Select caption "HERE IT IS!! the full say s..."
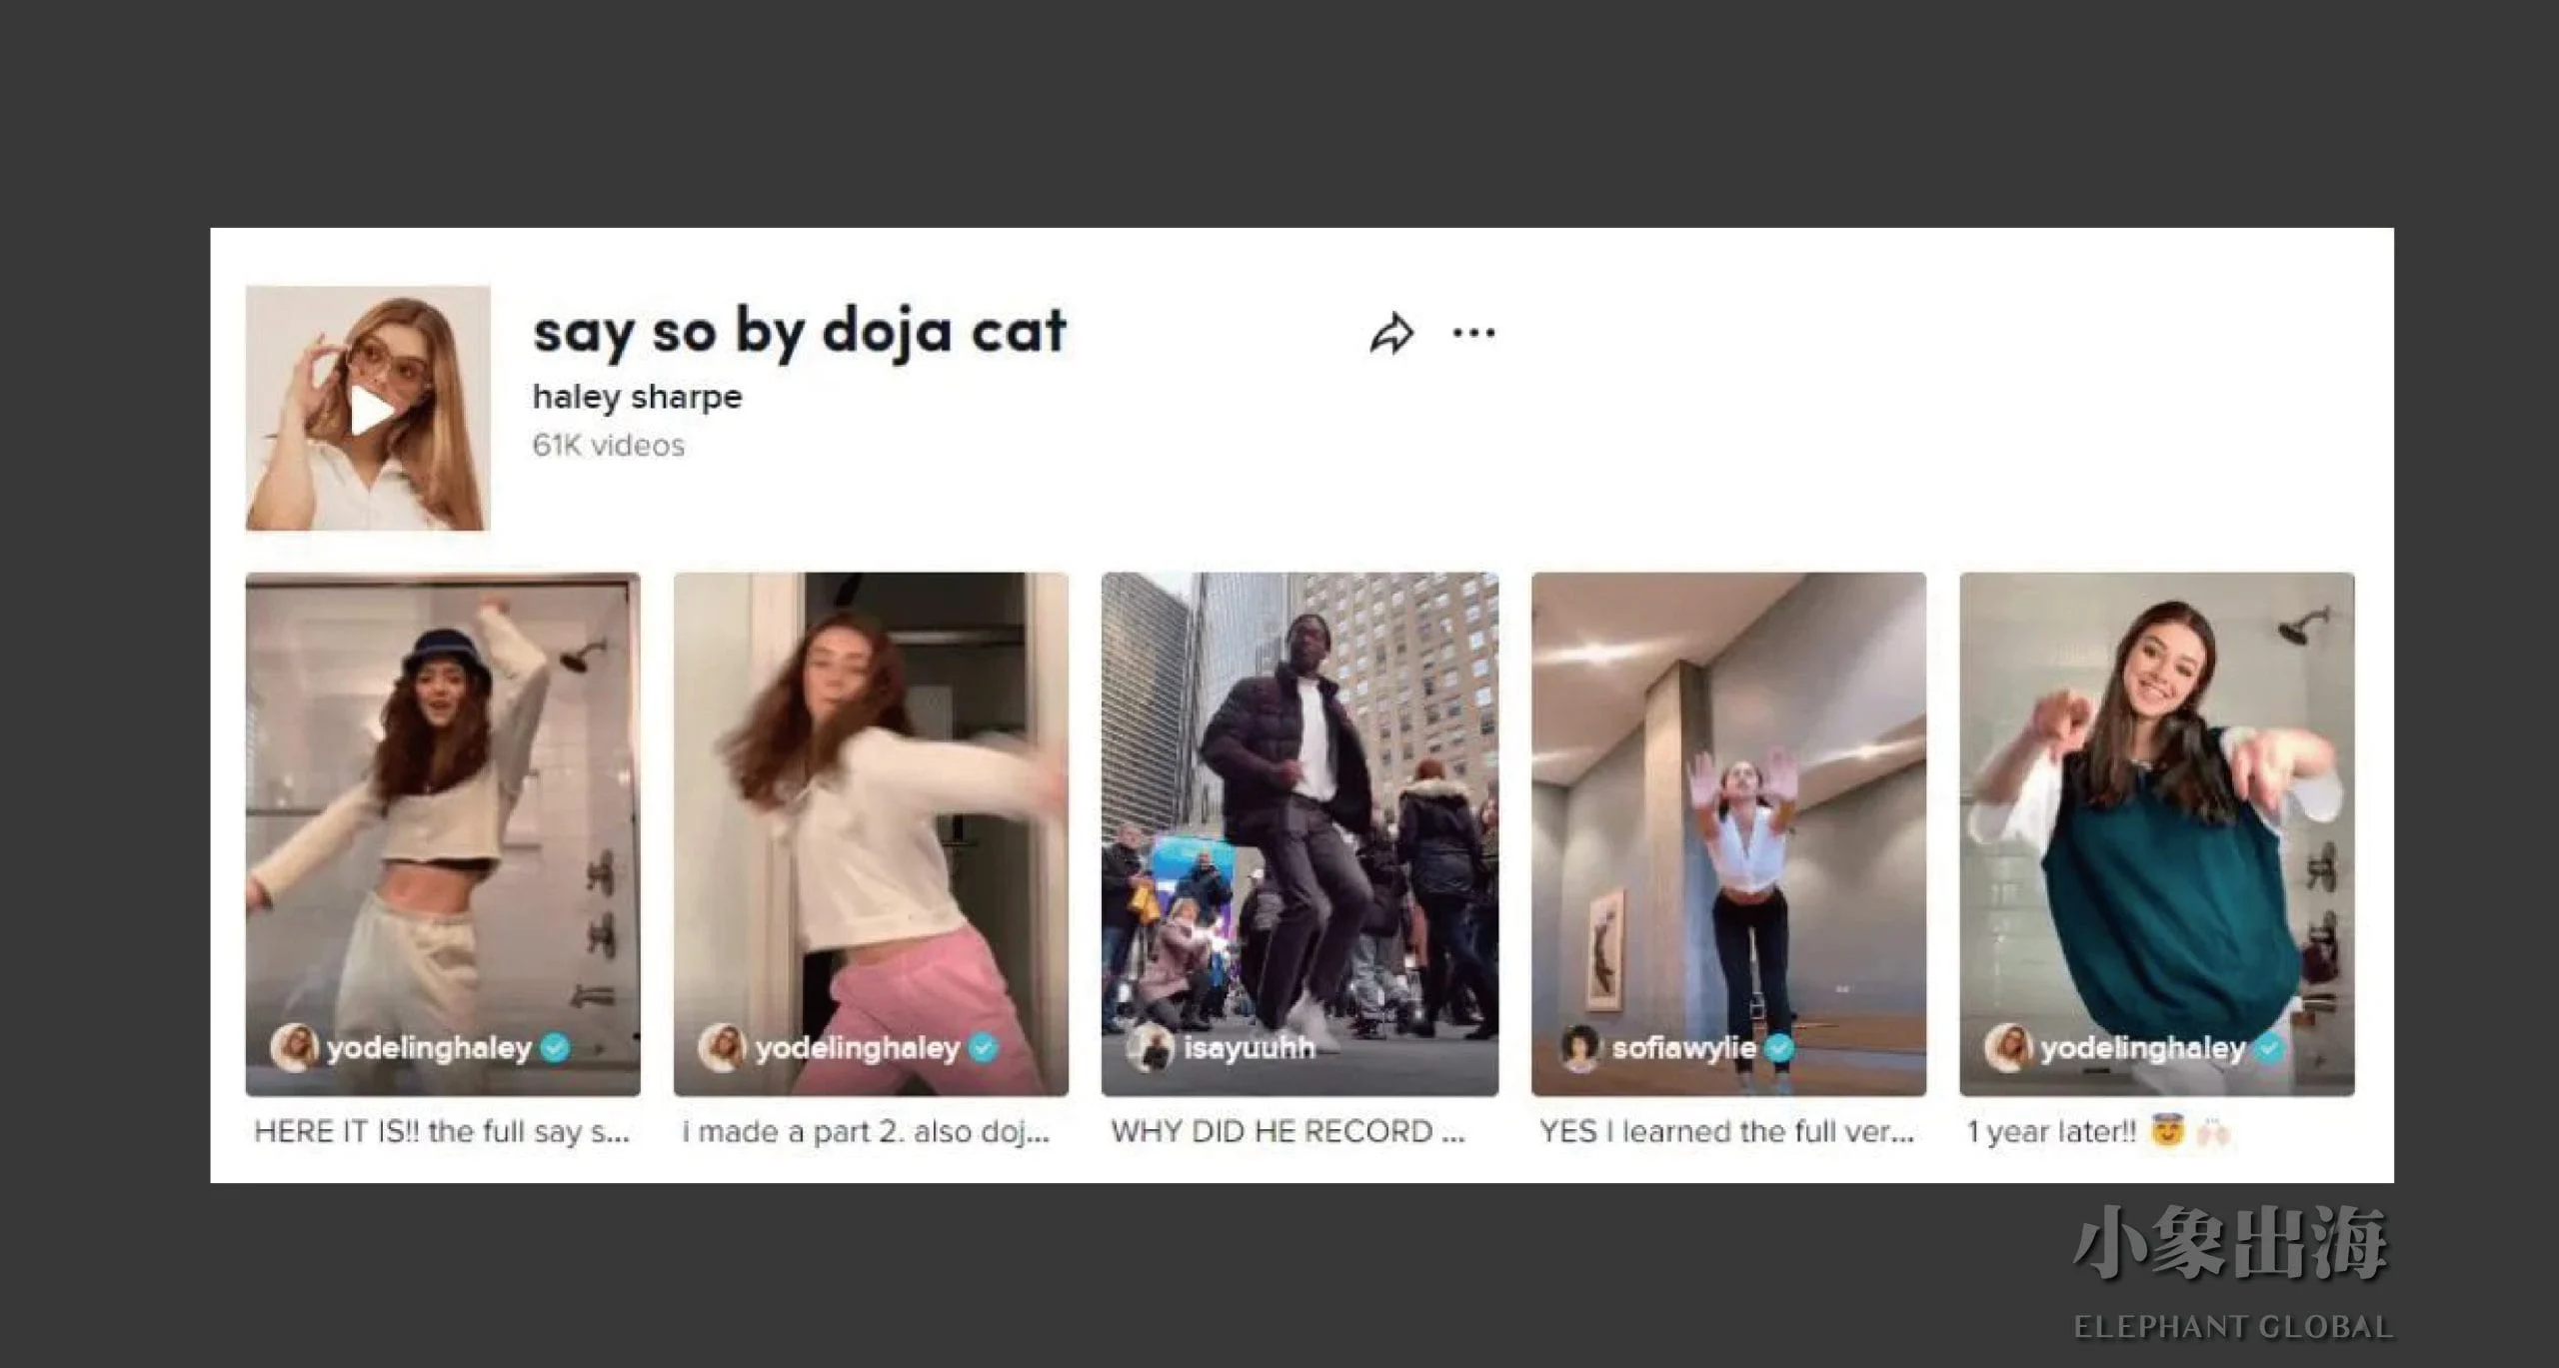This screenshot has width=2559, height=1368. (x=442, y=1132)
